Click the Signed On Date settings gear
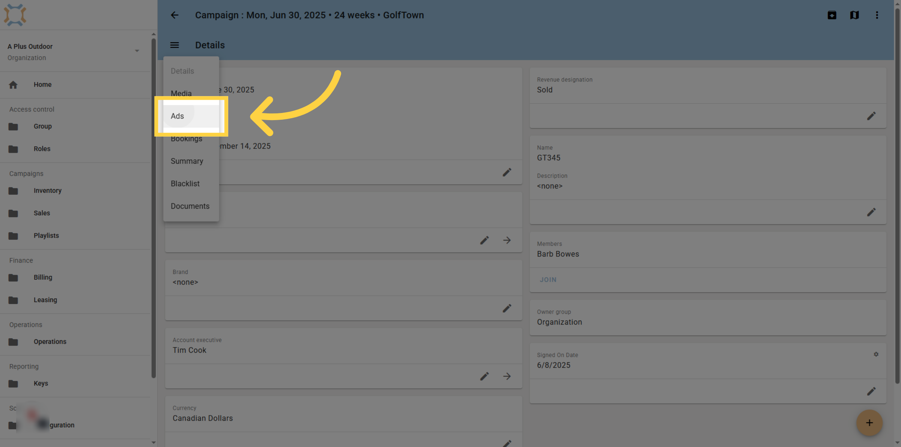This screenshot has width=901, height=447. (876, 354)
